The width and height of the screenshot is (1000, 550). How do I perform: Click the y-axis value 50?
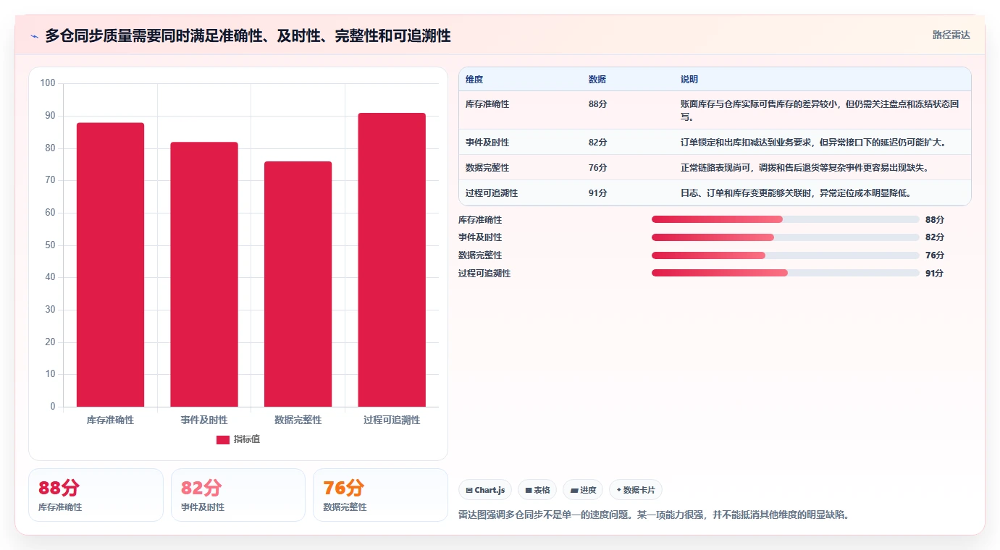(x=50, y=245)
